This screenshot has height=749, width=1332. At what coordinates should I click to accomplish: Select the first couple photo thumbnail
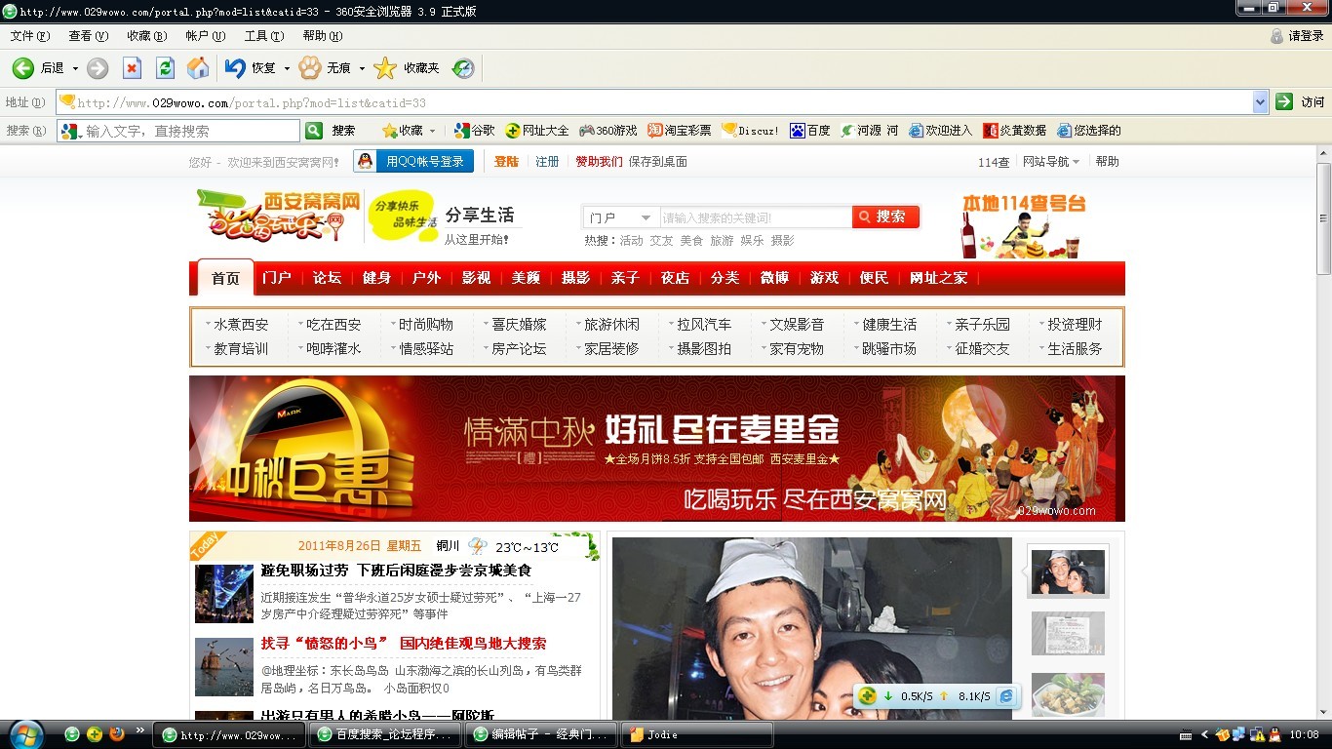click(x=1068, y=572)
